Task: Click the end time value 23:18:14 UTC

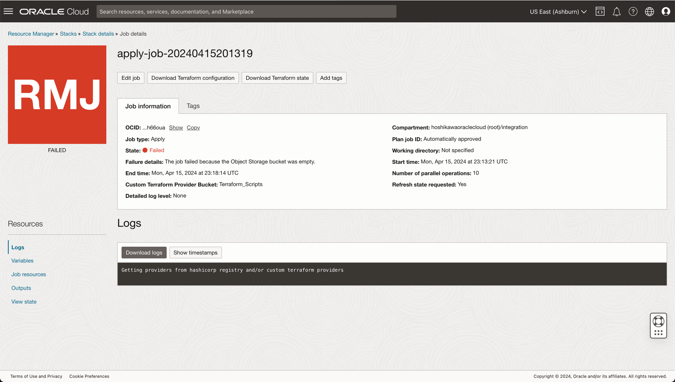Action: pyautogui.click(x=195, y=173)
